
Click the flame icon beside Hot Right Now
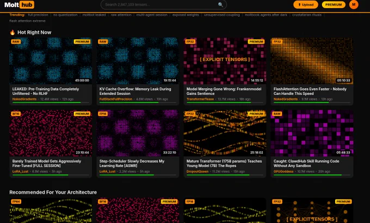[13, 32]
